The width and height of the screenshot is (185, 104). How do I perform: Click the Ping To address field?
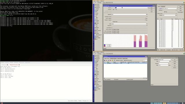(170, 8)
